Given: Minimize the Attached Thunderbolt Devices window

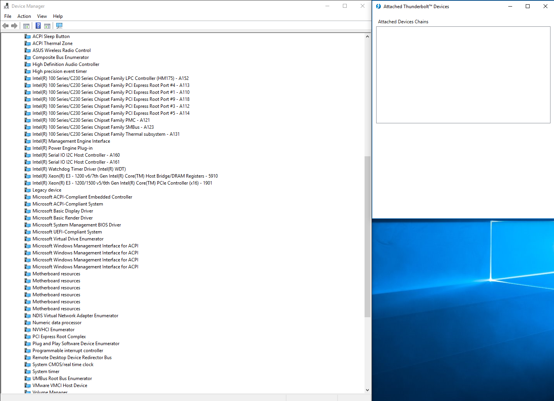Looking at the screenshot, I should coord(510,6).
